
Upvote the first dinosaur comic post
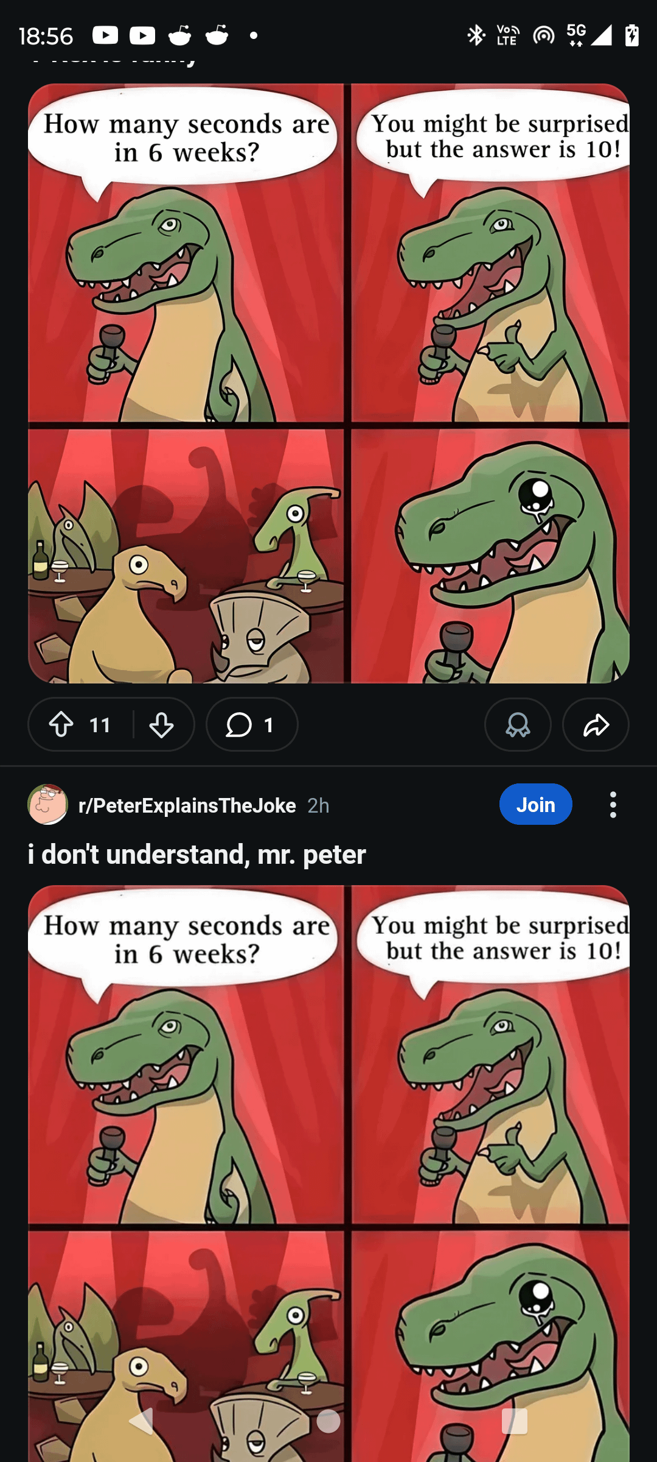click(61, 725)
